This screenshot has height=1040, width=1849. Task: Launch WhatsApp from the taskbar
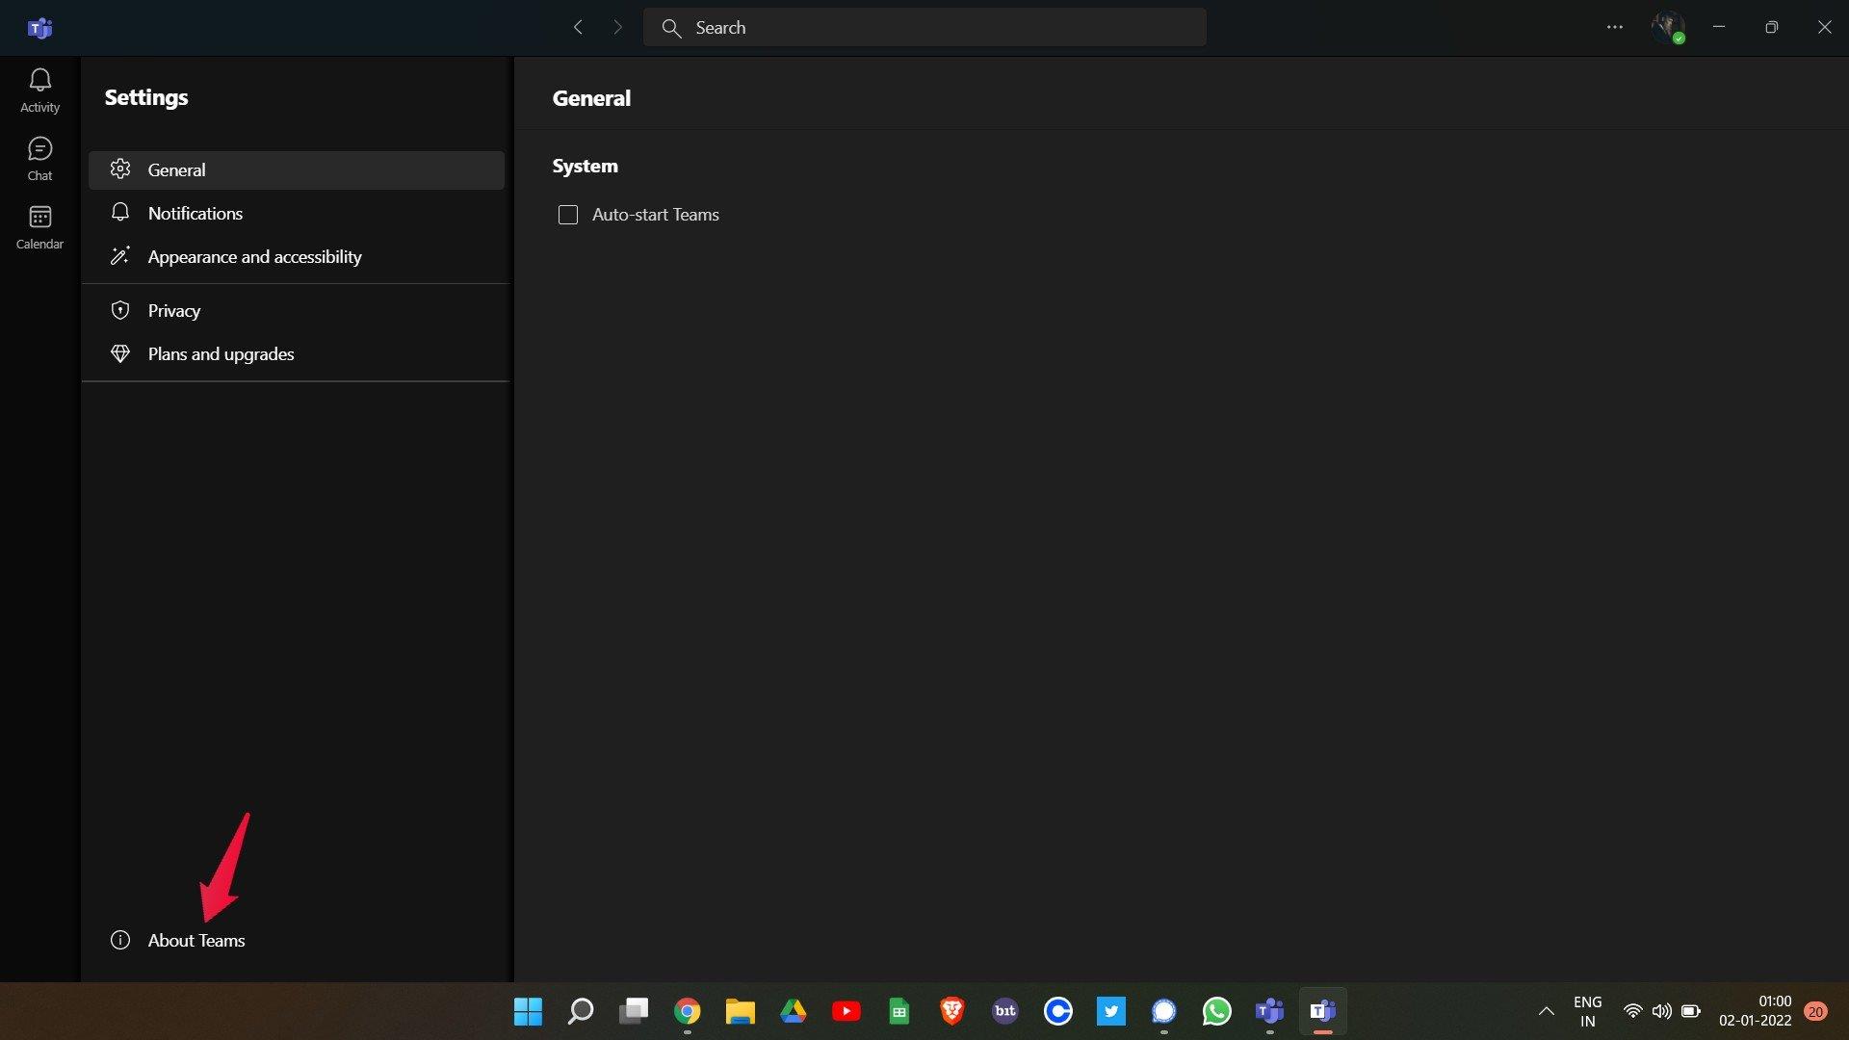click(x=1216, y=1011)
